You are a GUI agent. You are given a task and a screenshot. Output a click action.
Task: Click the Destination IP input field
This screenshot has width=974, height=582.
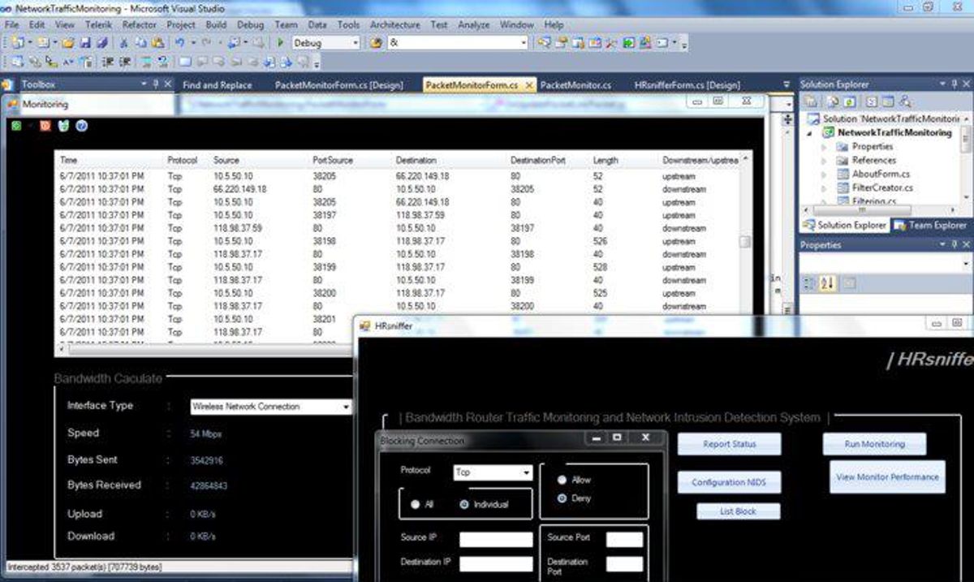(x=496, y=563)
